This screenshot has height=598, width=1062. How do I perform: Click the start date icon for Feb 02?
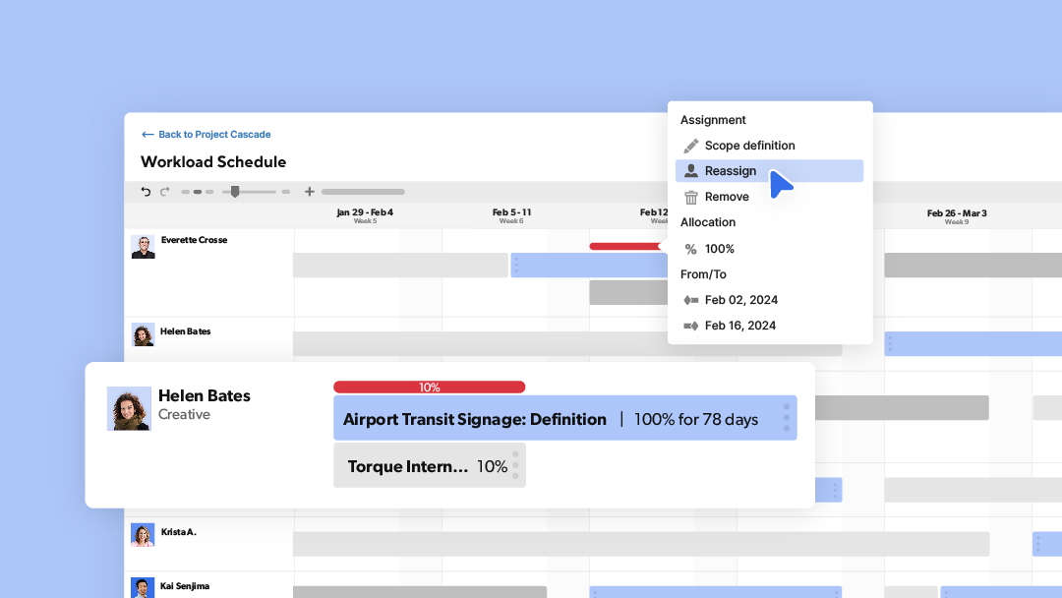point(690,300)
